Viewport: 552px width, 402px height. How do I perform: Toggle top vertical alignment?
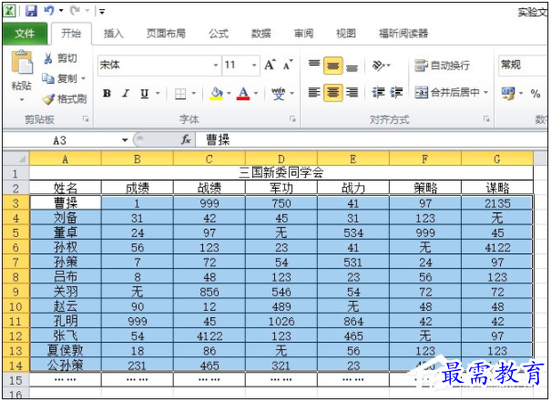[x=314, y=66]
